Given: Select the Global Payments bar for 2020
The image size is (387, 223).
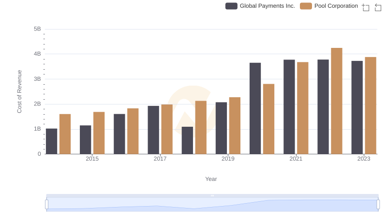Looking at the screenshot, I should tap(255, 108).
